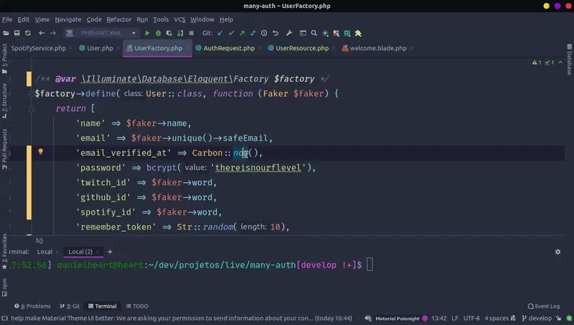The height and width of the screenshot is (325, 574).
Task: Run with the green play icon
Action: (147, 33)
